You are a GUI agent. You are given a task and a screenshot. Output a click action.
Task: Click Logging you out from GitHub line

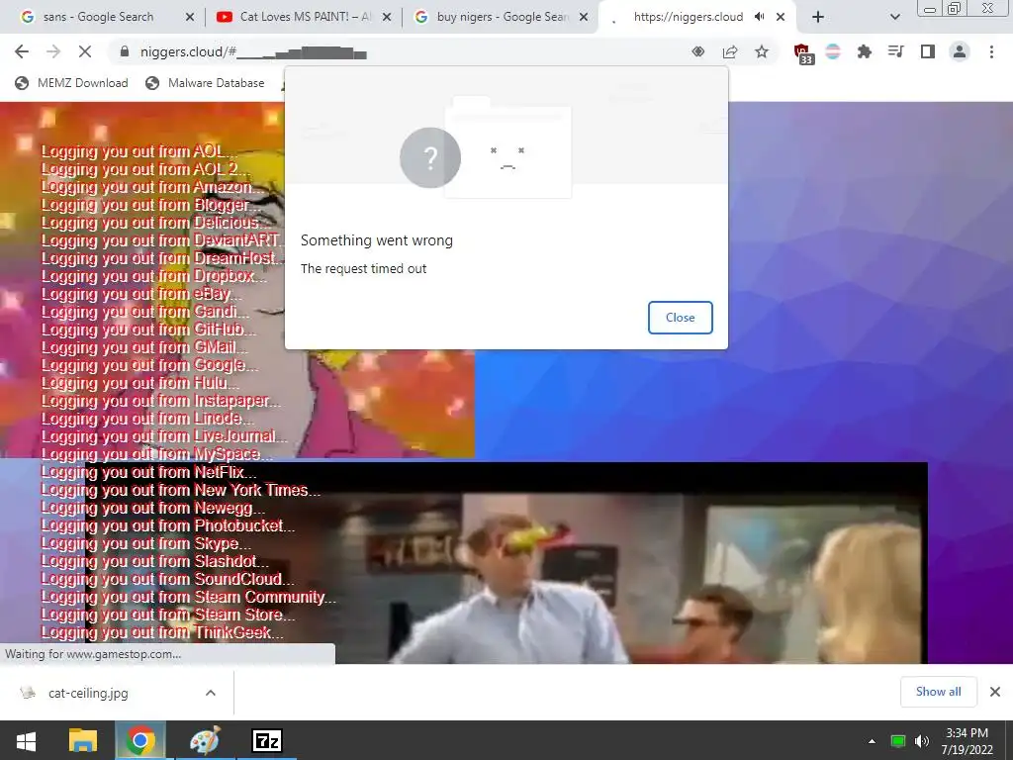click(148, 330)
